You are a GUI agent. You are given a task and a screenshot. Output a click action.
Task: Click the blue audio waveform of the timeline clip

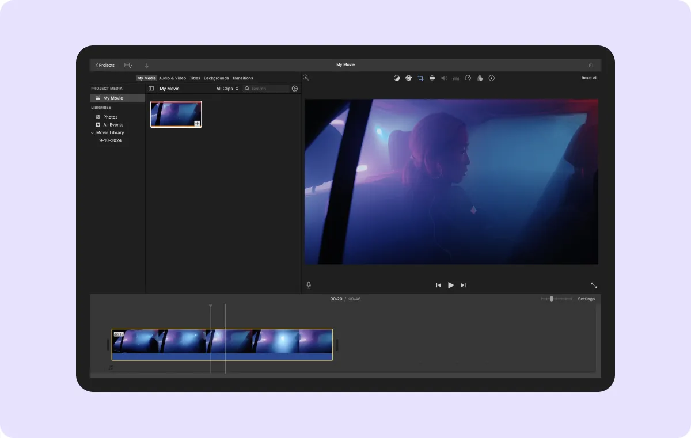[x=222, y=357]
